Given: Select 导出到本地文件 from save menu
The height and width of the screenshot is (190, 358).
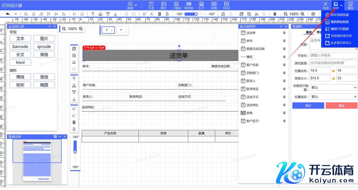Looking at the screenshot, I should coord(341,36).
